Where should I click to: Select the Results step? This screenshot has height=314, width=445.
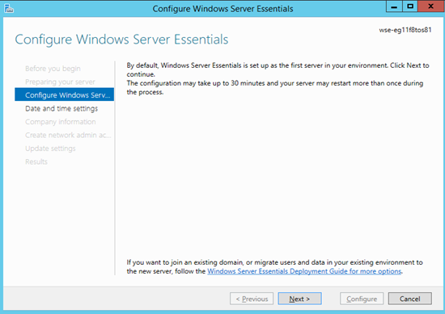[36, 161]
